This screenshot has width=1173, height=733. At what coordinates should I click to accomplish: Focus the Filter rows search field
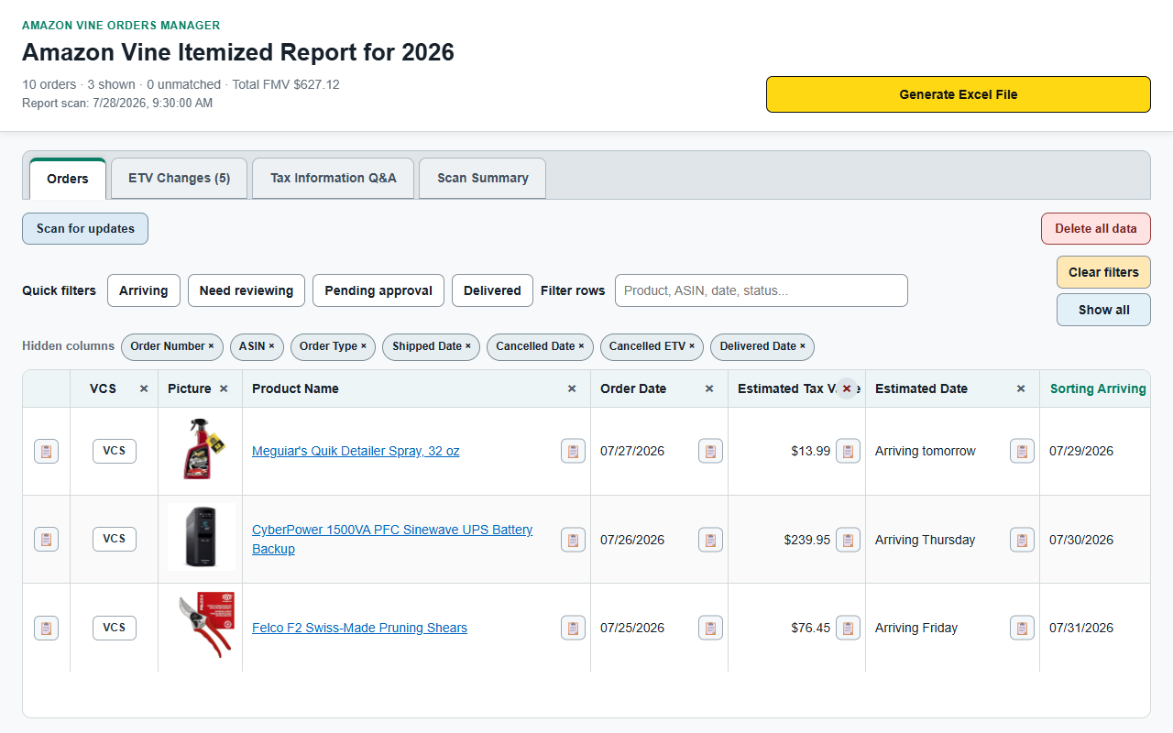point(762,290)
